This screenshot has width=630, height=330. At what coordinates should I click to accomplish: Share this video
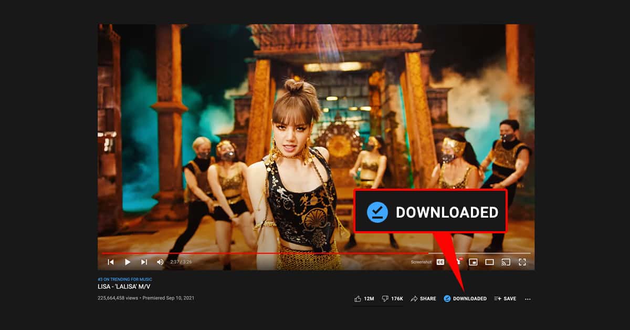(x=423, y=298)
